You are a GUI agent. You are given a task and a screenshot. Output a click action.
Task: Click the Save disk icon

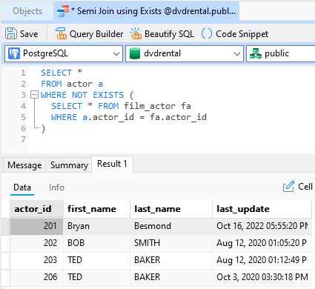click(x=11, y=33)
